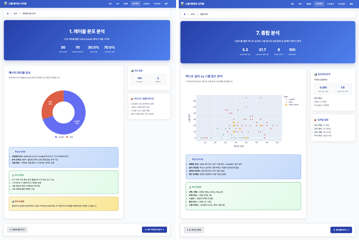
Task: Click the chart icon beside 해석 및 활용
Action: click(x=13, y=201)
